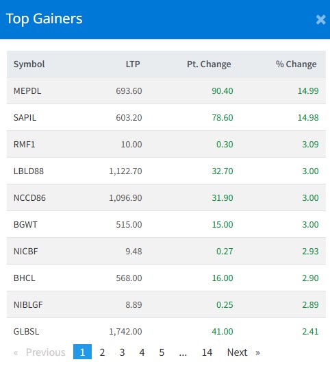Open page 4 in pagination
Screen dimensions: 330x375
142,352
